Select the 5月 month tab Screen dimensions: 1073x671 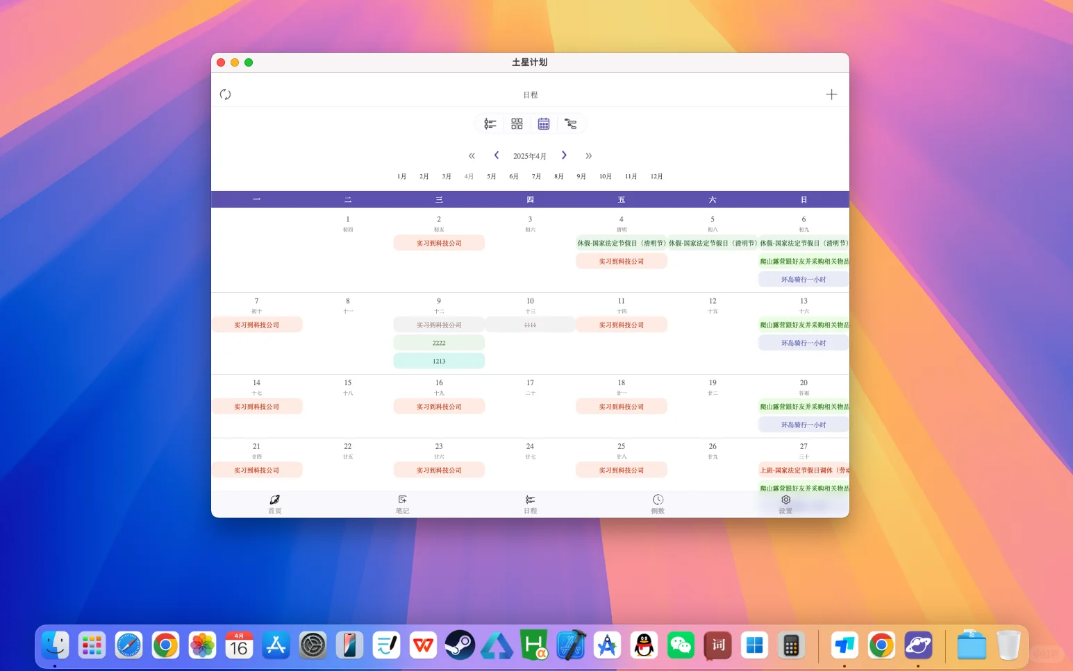click(491, 176)
